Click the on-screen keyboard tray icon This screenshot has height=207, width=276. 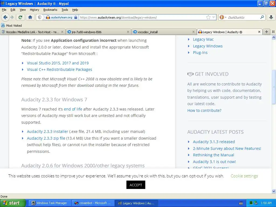(241, 203)
